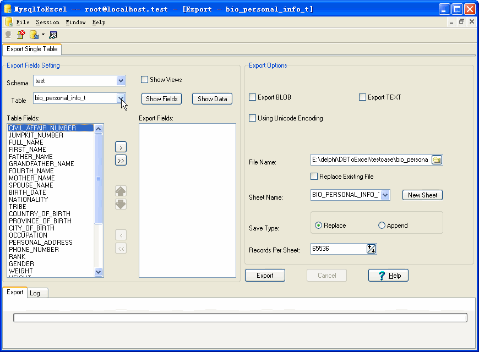
Task: Restore the inner child window
Action: [x=461, y=21]
